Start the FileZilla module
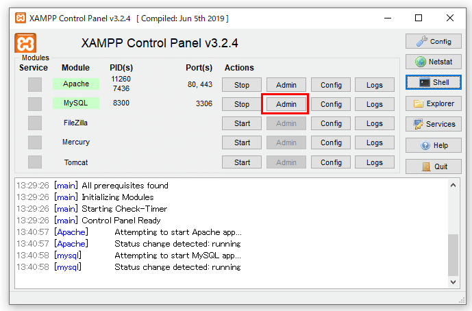The height and width of the screenshot is (311, 472). click(x=242, y=123)
